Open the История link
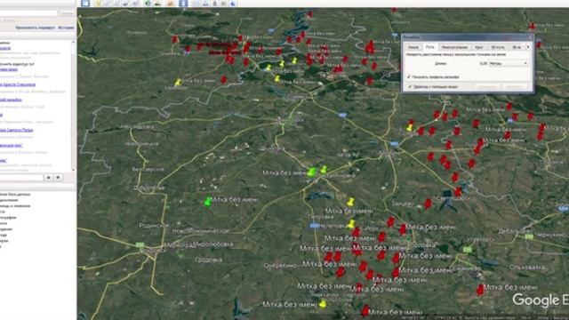Image resolution: width=569 pixels, height=320 pixels. (66, 28)
